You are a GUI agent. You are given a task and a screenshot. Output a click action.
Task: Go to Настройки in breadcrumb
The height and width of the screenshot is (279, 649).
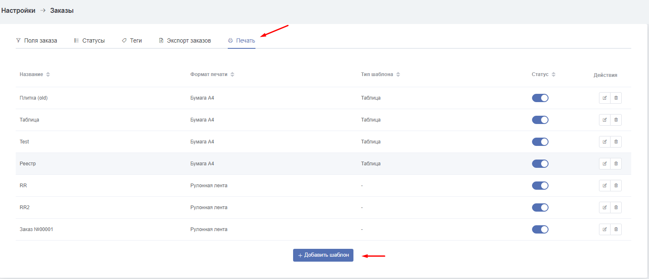(x=18, y=11)
